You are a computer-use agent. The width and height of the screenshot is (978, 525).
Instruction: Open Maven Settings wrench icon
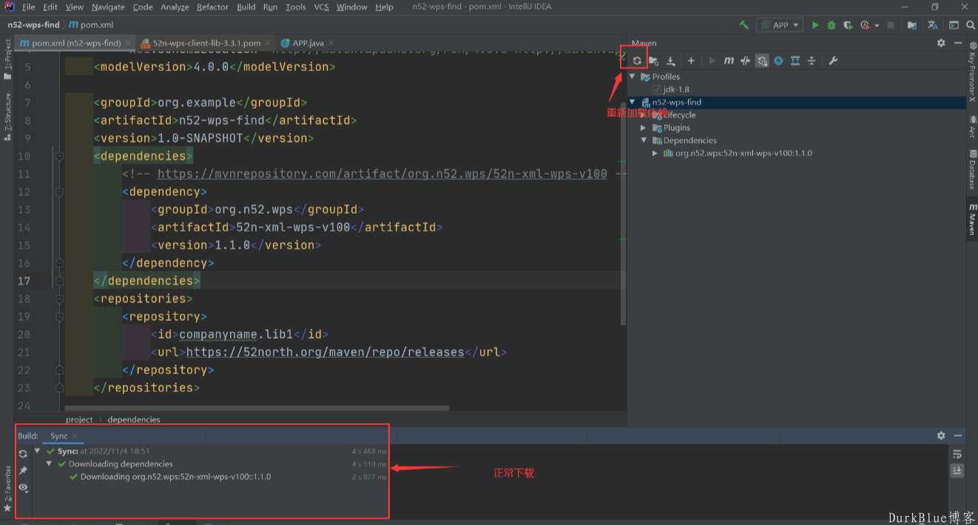pyautogui.click(x=833, y=61)
